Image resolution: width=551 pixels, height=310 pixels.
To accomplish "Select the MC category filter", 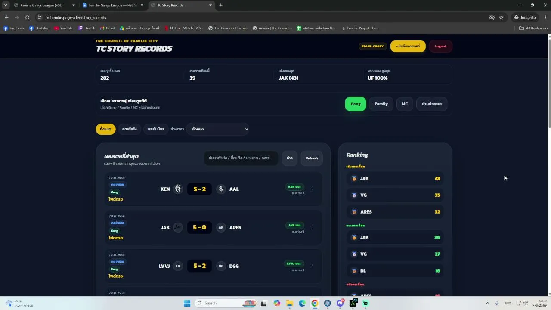I will point(405,104).
